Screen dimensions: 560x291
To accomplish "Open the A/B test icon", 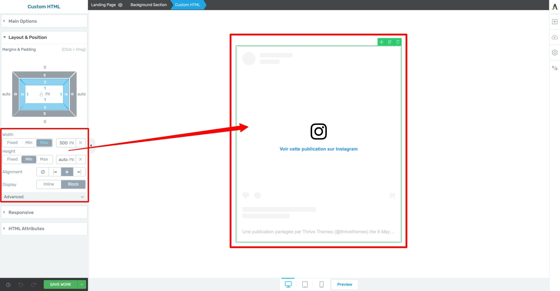I will (x=555, y=68).
